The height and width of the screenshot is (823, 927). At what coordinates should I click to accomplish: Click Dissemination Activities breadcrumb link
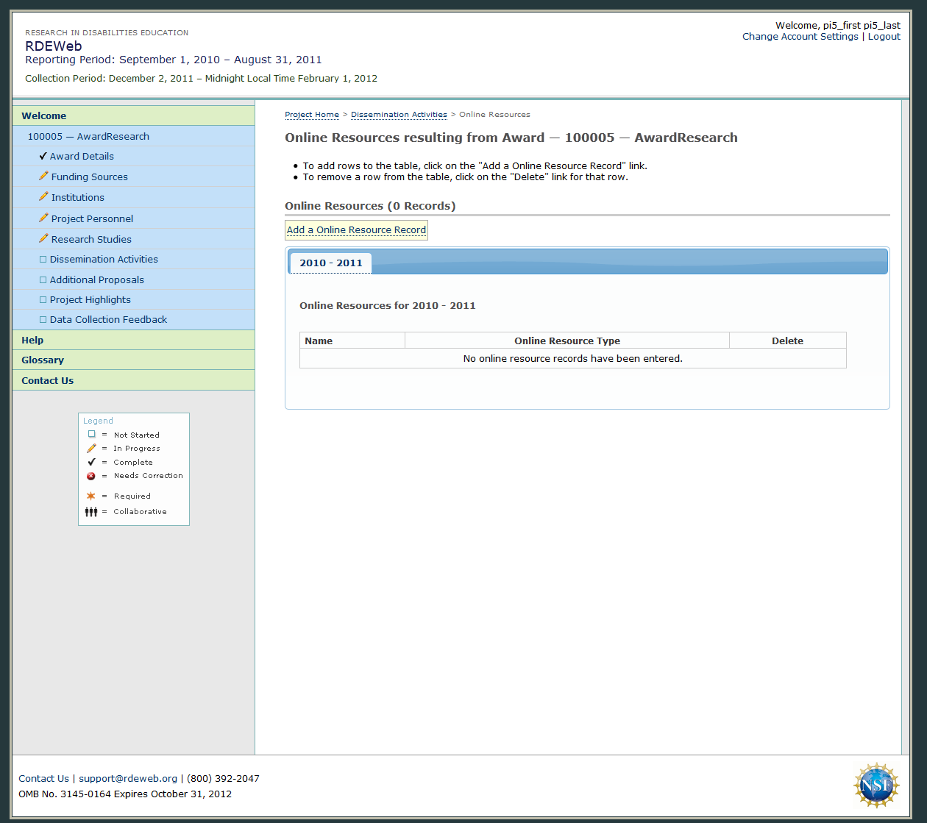click(x=399, y=115)
